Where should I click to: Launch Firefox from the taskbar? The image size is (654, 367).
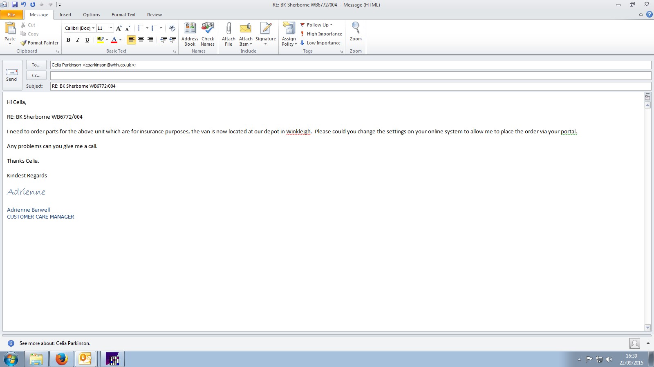point(61,359)
